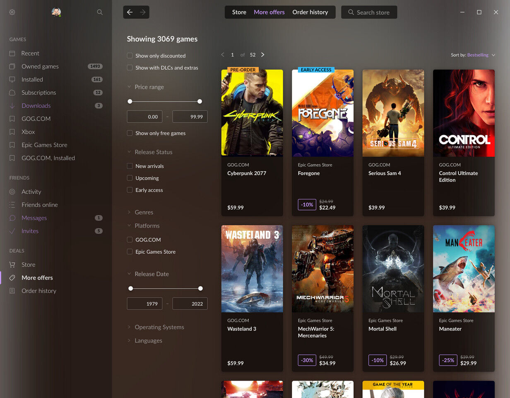Open the Messages label in the sidebar

tap(34, 218)
